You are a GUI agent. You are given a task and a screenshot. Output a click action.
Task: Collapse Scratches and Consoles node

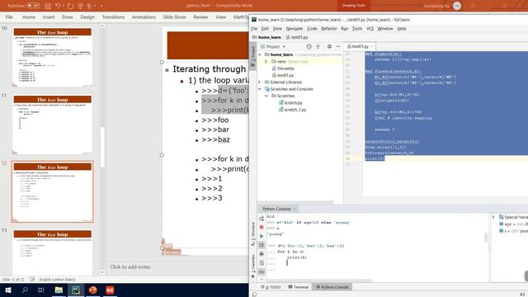coord(260,89)
